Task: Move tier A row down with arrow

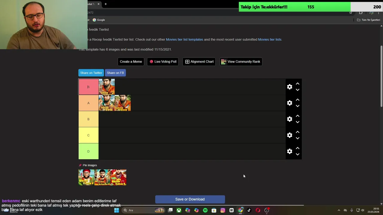Action: [297, 106]
